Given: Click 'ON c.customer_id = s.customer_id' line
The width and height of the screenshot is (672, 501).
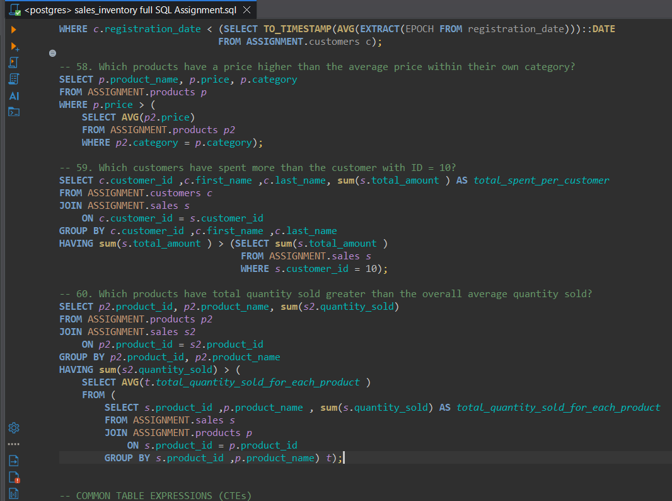Looking at the screenshot, I should 172,218.
